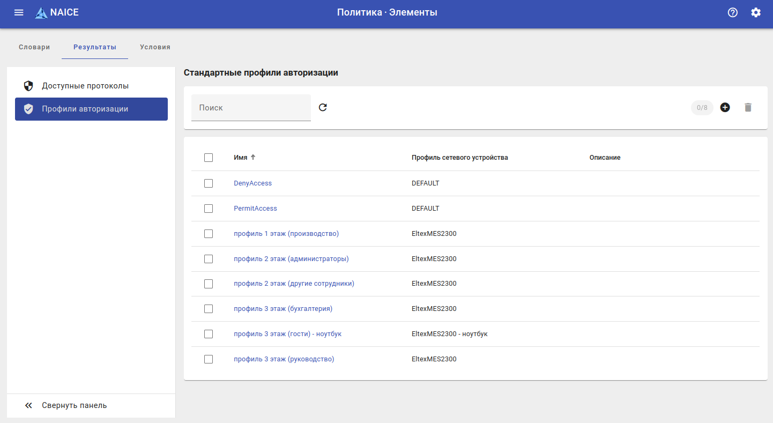Click Профиль сетевого устройства column header
The image size is (773, 423).
pos(459,158)
